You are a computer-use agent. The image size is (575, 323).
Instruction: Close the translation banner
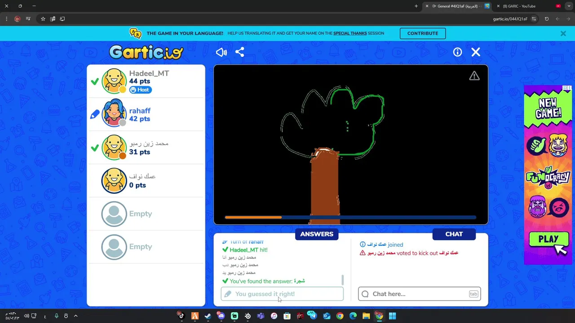pyautogui.click(x=563, y=33)
